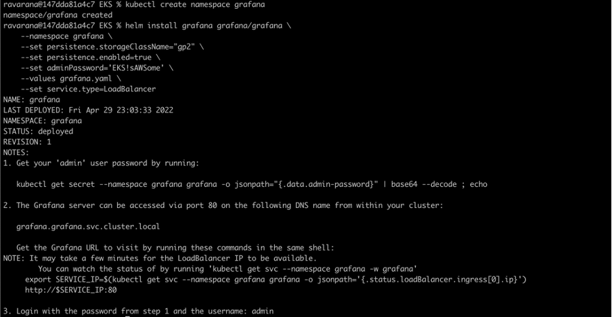The image size is (612, 317).
Task: Click the persistence.enabled=true line
Action: tap(91, 58)
